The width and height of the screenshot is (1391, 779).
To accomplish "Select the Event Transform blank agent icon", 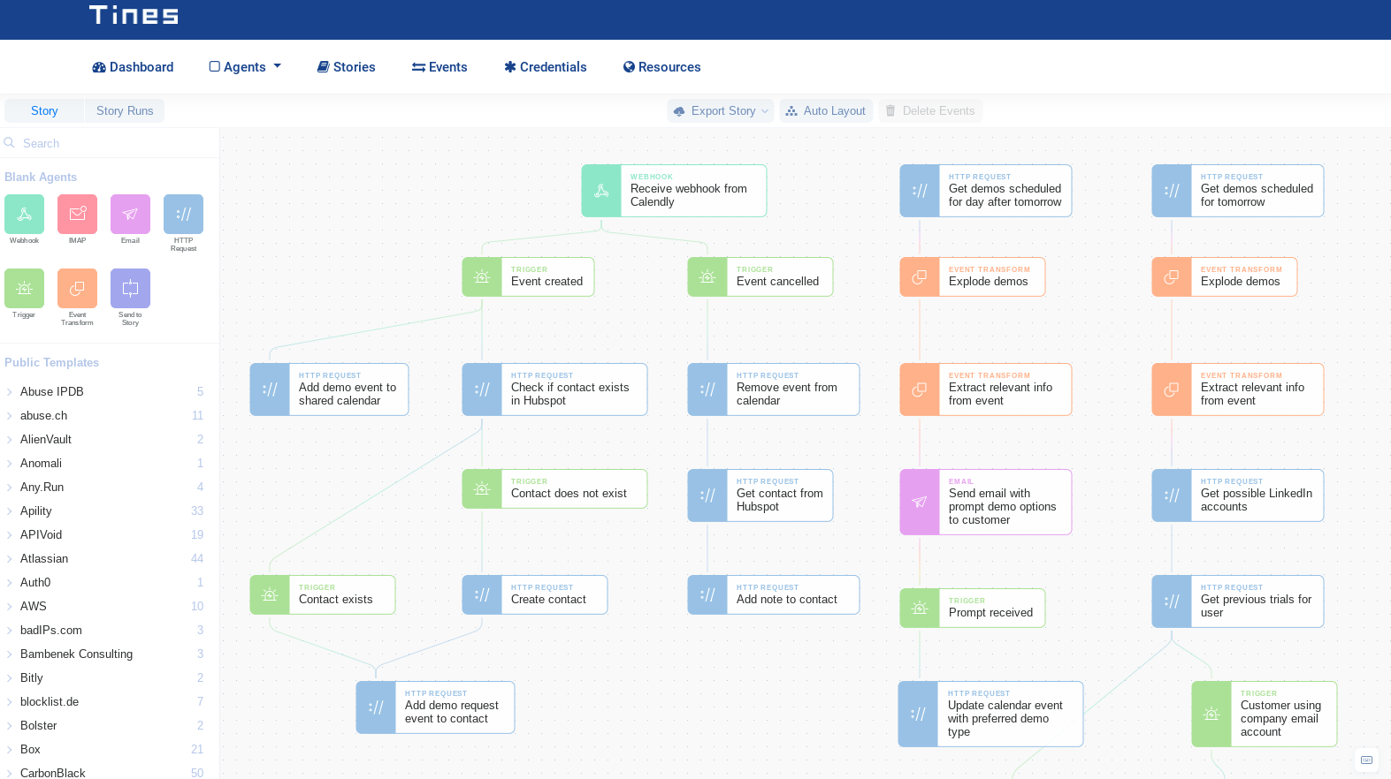I will coord(77,288).
